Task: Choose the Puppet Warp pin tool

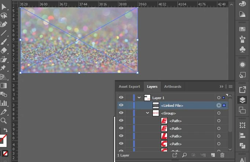Action: (3, 68)
